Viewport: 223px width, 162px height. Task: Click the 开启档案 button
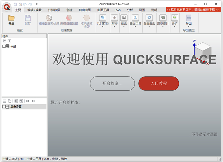[112, 83]
